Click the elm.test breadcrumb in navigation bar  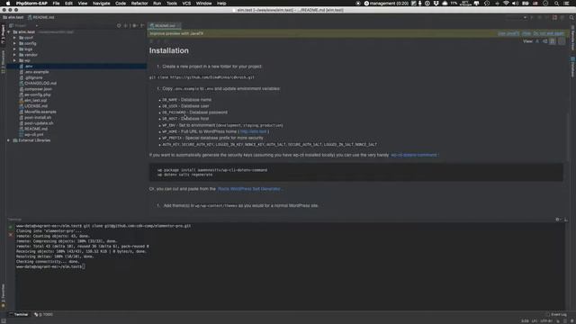tap(13, 17)
